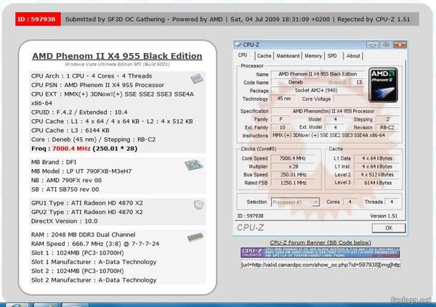Click the Specification field in CPU-Z
Viewport: 436px width, 307px height.
(x=334, y=111)
